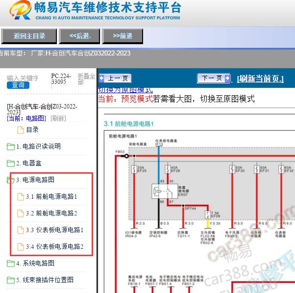Click the 除霜继电器 ER07 relay symbol
Image resolution: width=295 pixels, height=293 pixels.
(x=165, y=191)
